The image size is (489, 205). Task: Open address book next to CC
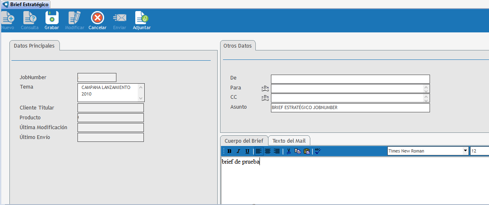(265, 98)
